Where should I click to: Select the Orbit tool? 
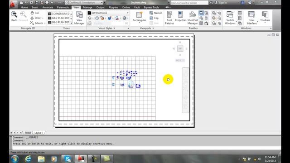click(35, 18)
